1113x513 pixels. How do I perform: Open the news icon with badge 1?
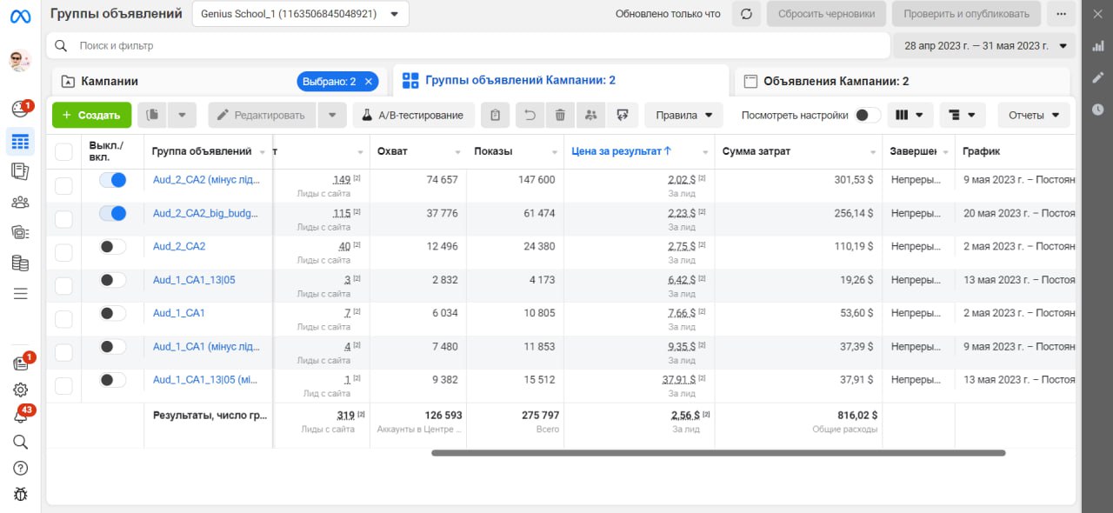pos(20,363)
